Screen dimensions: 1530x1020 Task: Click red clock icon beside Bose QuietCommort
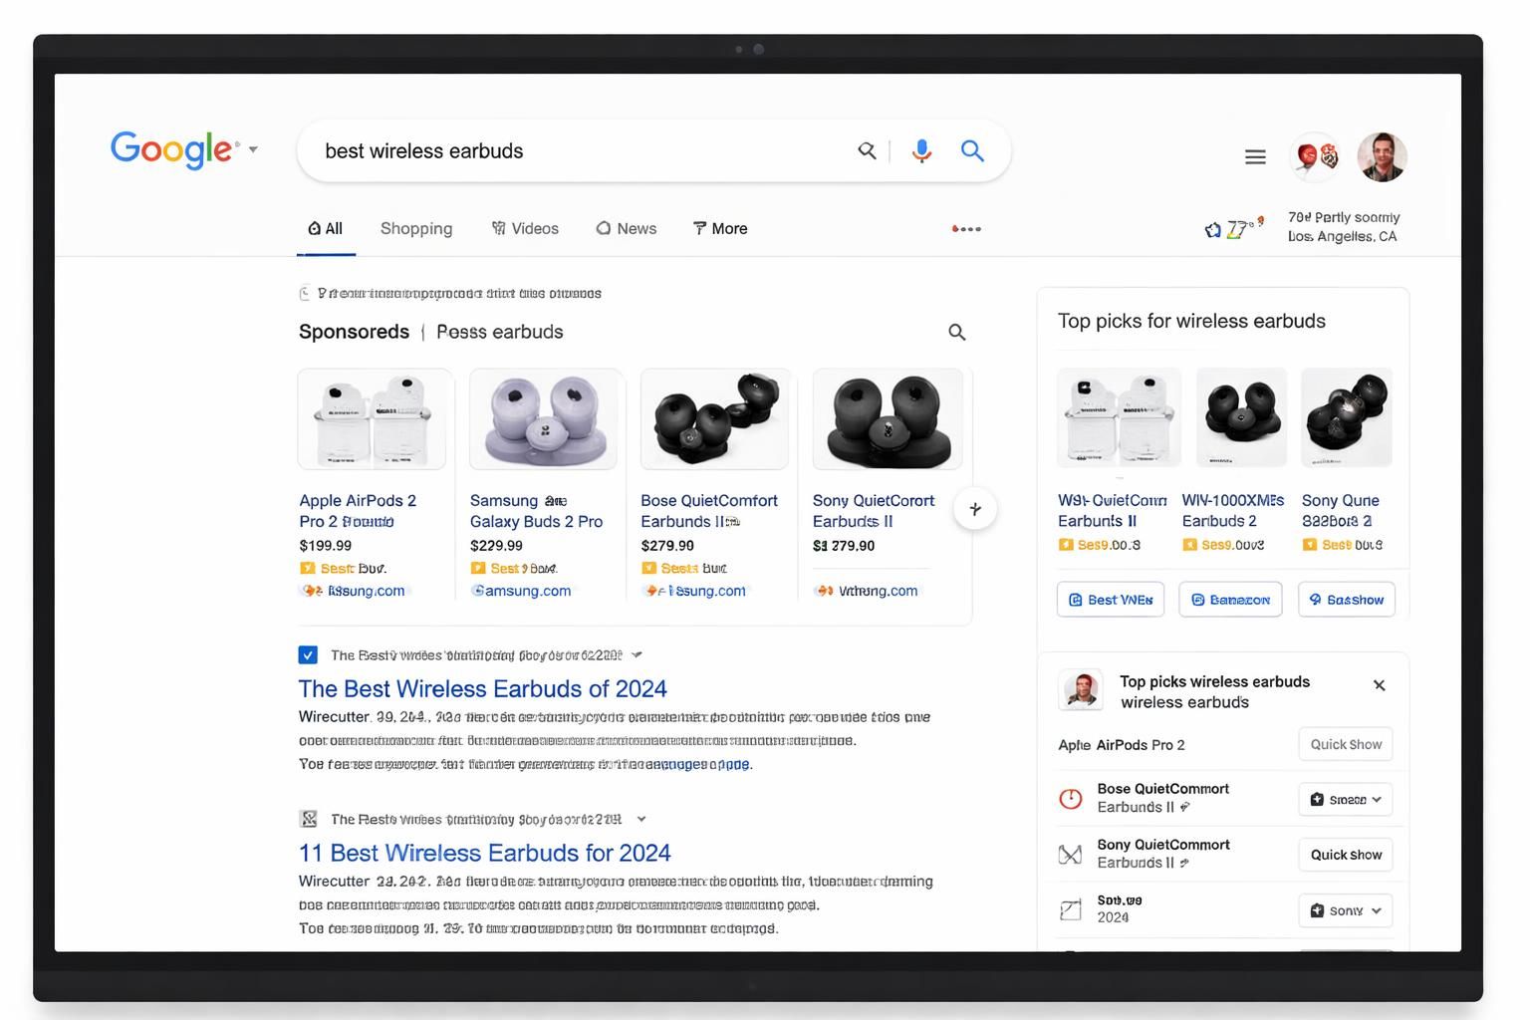point(1071,799)
